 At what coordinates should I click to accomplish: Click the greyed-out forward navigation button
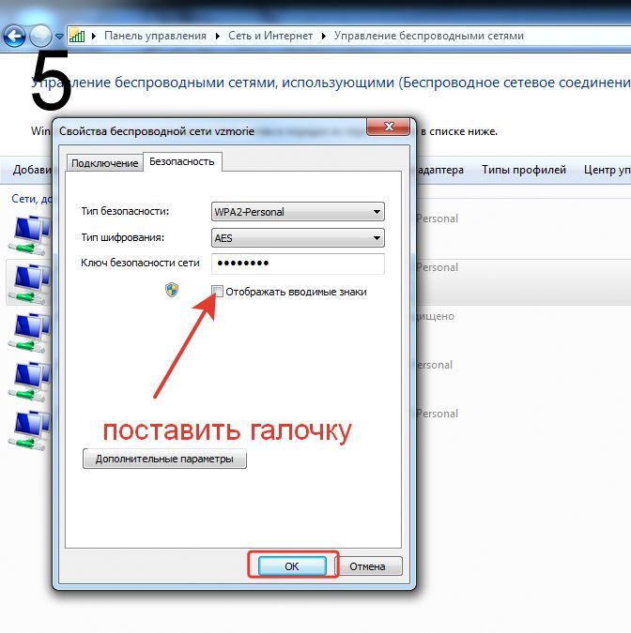click(40, 37)
